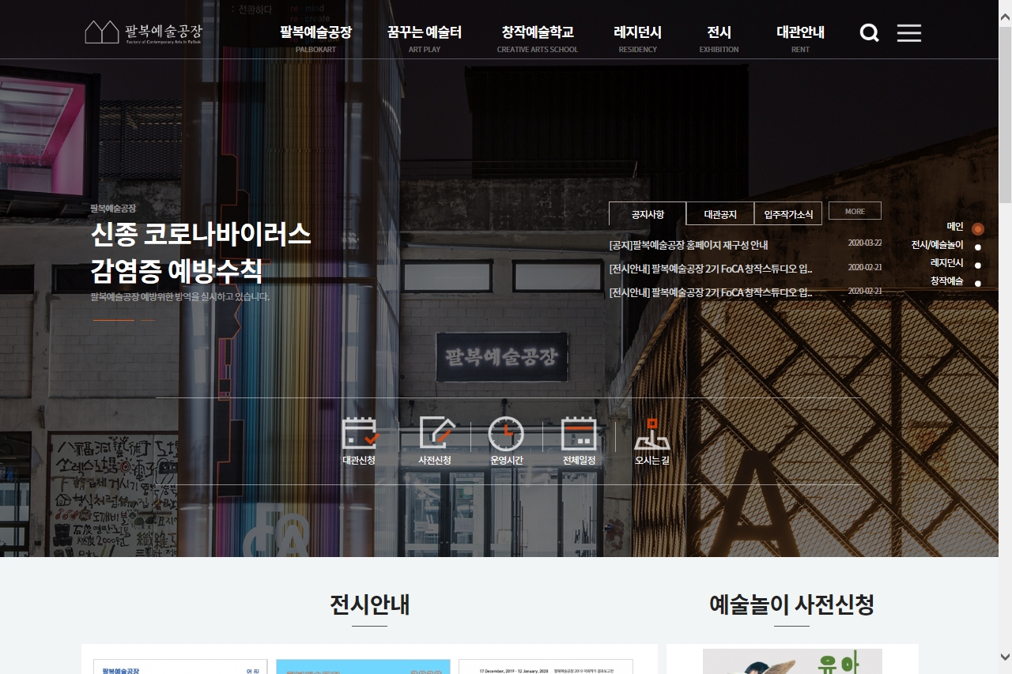Click the MORE button beside notice tabs
This screenshot has height=674, width=1012.
tap(855, 211)
